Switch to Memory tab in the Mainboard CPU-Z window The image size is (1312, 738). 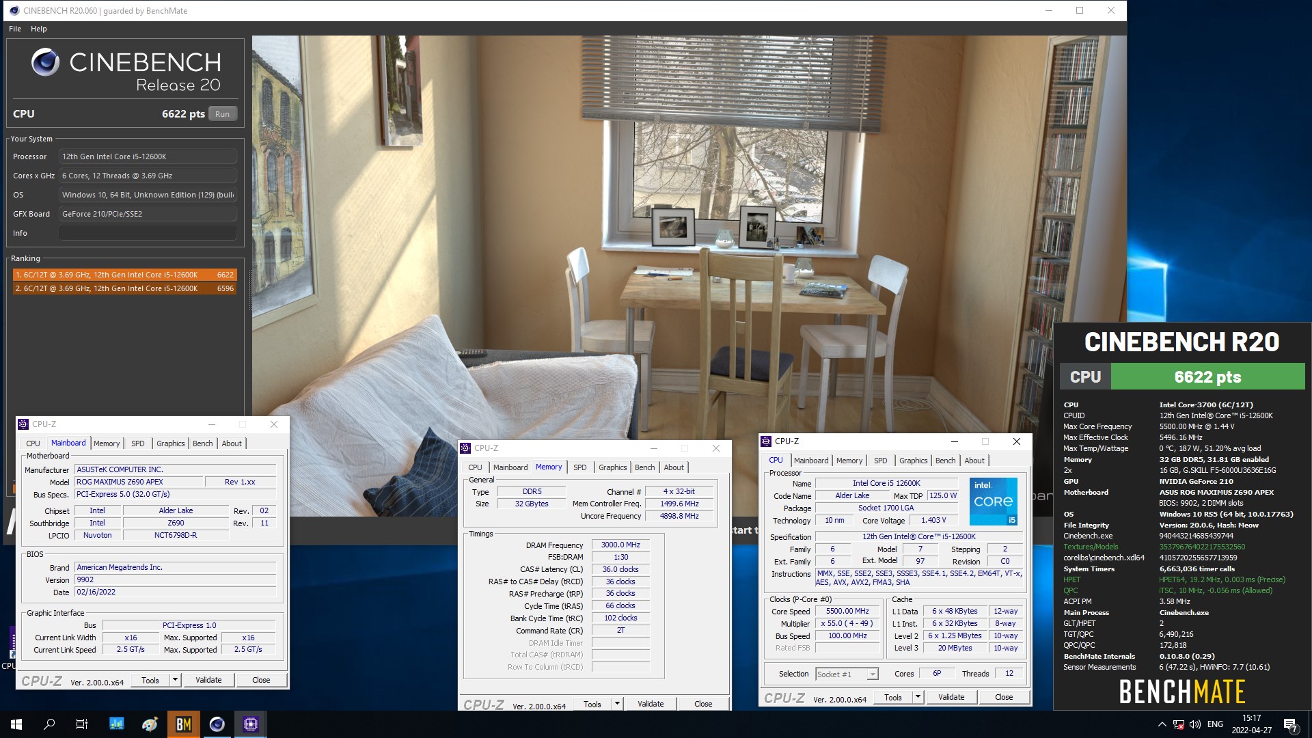(x=107, y=443)
